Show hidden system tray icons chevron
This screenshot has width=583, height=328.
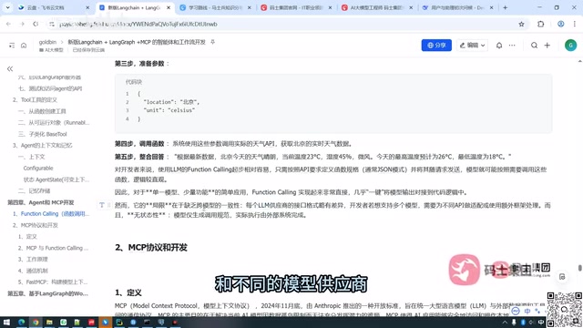pyautogui.click(x=505, y=323)
